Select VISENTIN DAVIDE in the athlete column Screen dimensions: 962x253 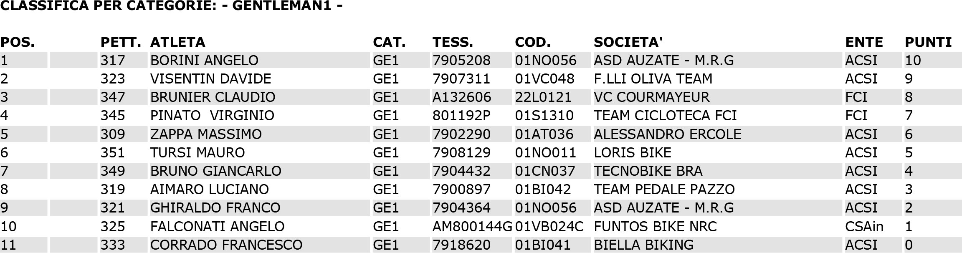[210, 79]
